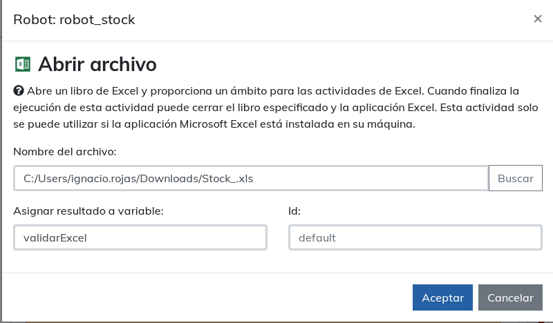
Task: Click the empty header area beside the title
Action: [332, 19]
